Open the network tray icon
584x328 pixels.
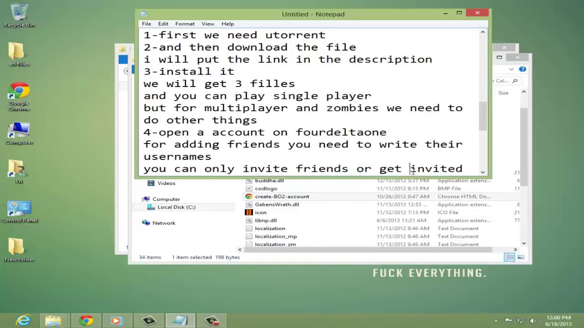coord(520,321)
